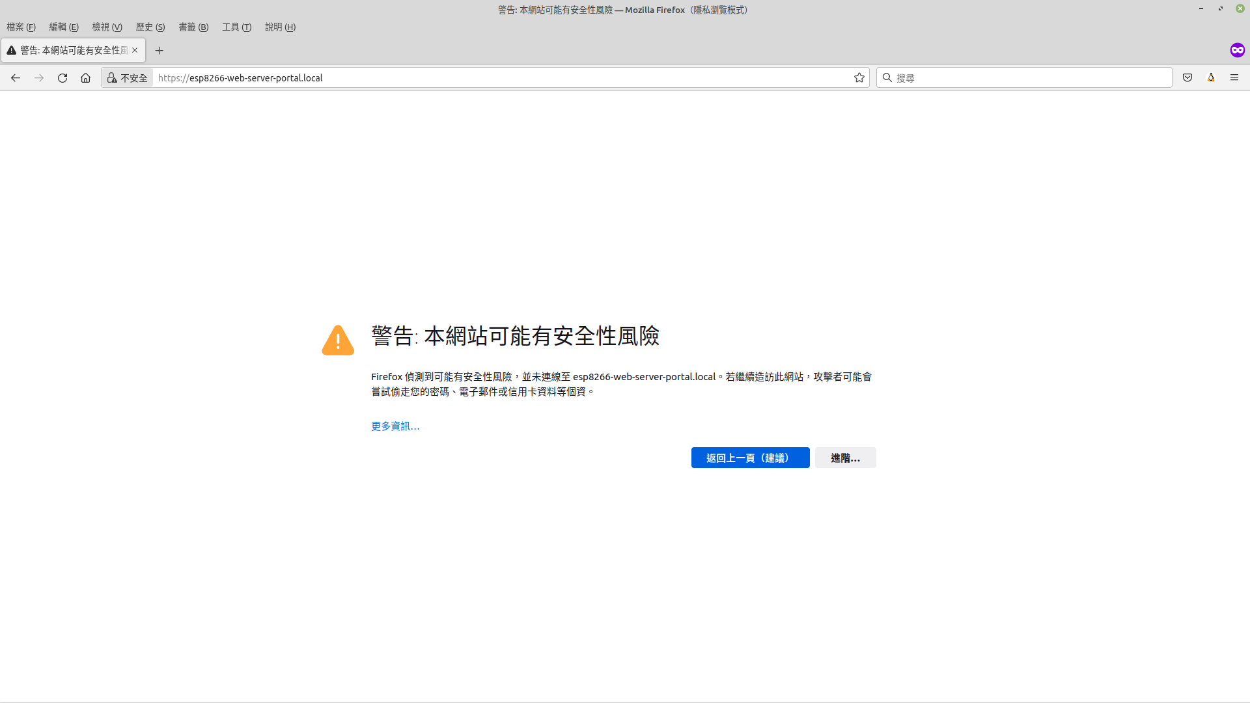
Task: Minimize the Firefox window
Action: pyautogui.click(x=1201, y=8)
